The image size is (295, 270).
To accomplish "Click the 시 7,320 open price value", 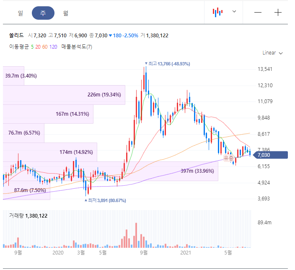I will (37, 36).
